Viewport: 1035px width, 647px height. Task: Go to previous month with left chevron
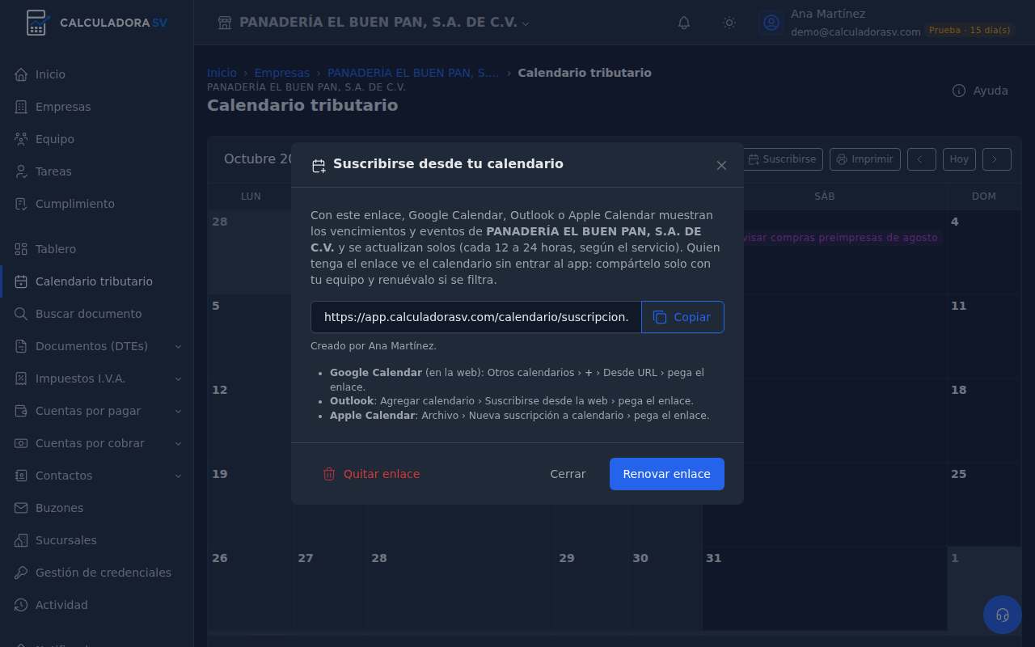click(x=922, y=159)
